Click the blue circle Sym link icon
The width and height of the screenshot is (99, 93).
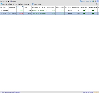pyautogui.click(x=81, y=1)
